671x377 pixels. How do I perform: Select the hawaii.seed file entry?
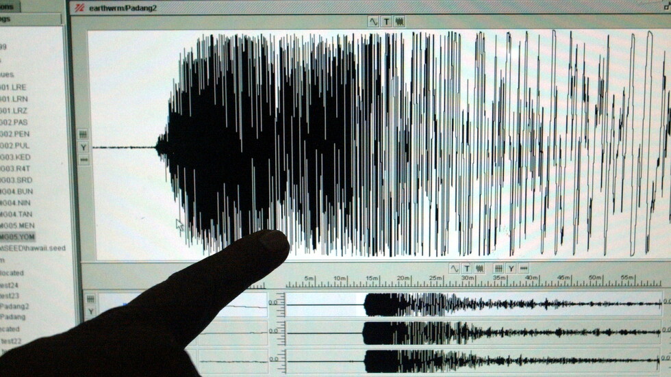pyautogui.click(x=34, y=248)
